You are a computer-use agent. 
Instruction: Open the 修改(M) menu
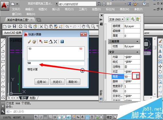[125, 9]
